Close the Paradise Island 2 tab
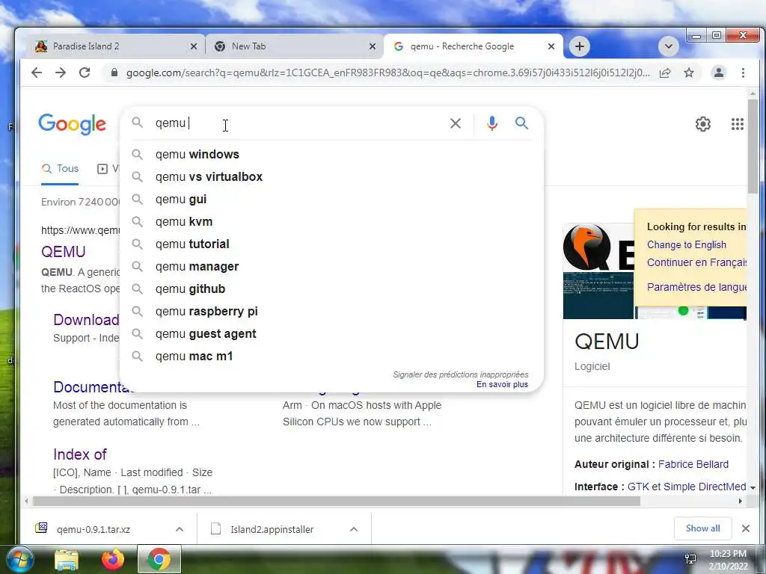The height and width of the screenshot is (574, 766). tap(194, 46)
